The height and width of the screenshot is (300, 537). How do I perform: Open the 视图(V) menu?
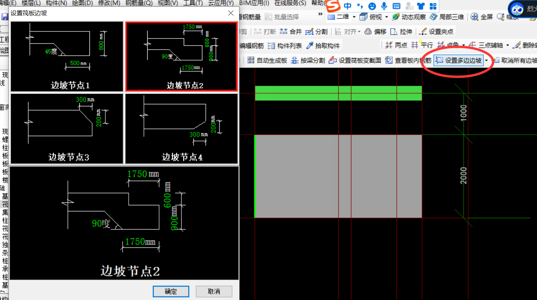click(168, 3)
